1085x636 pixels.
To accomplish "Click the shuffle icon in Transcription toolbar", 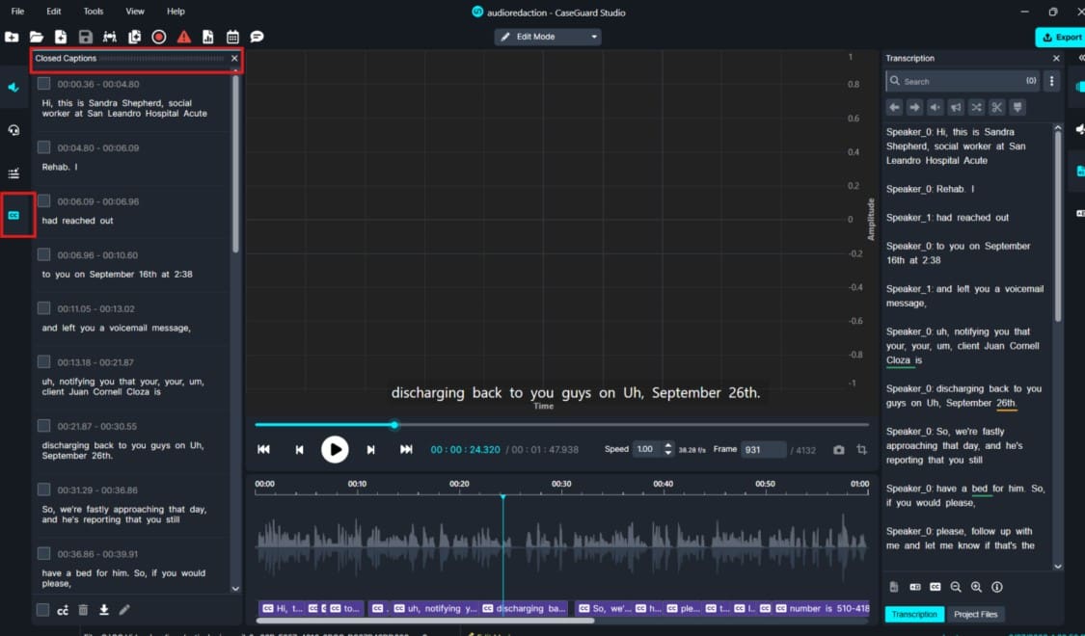I will pyautogui.click(x=976, y=107).
